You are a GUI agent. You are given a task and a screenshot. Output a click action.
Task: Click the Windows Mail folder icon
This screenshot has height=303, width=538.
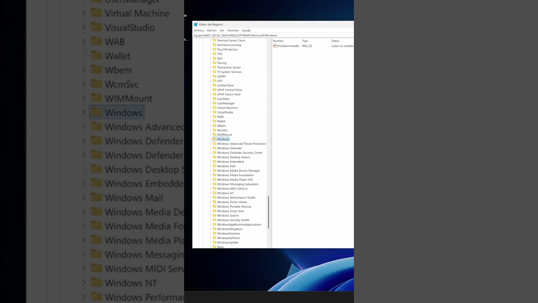point(214,166)
